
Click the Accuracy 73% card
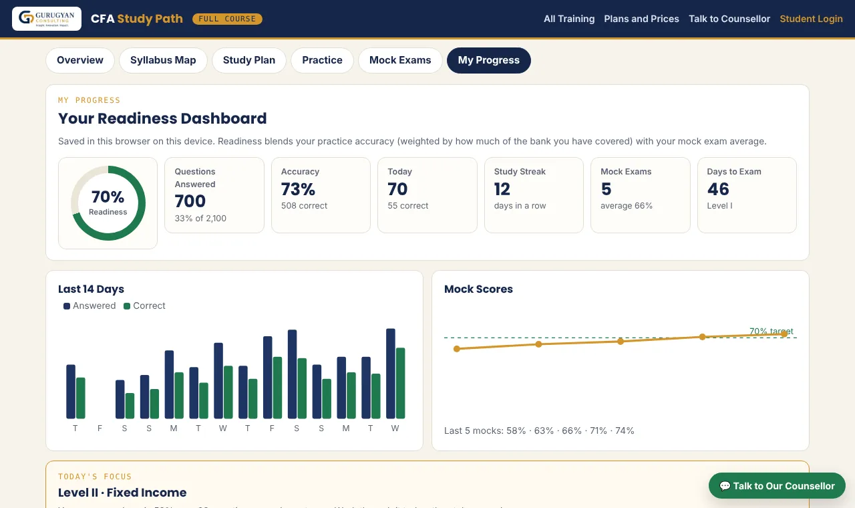tap(321, 195)
